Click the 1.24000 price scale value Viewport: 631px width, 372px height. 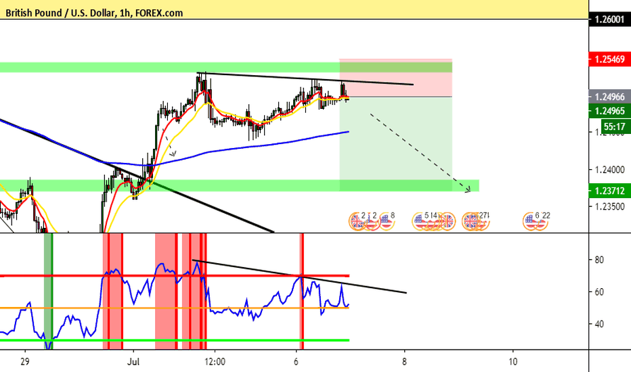[609, 170]
